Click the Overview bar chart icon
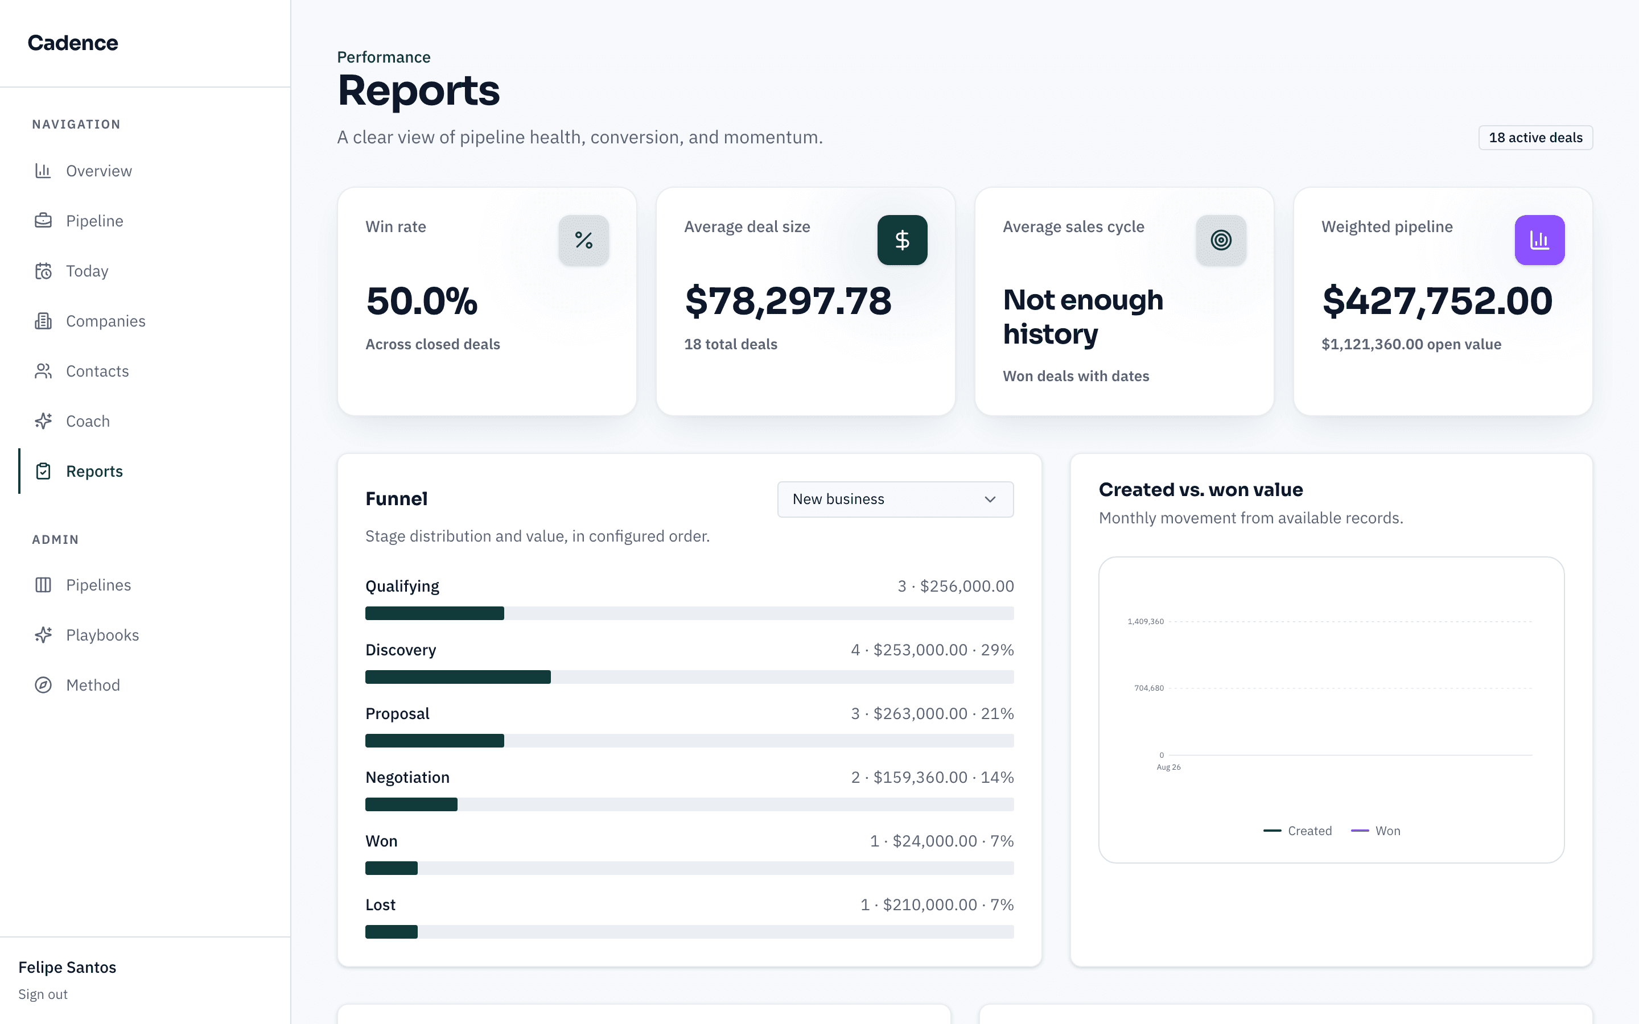The image size is (1639, 1024). [43, 171]
